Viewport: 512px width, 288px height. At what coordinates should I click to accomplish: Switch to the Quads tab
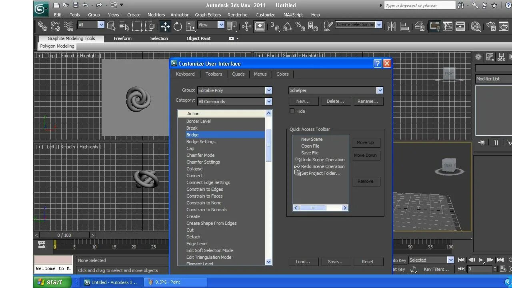(238, 74)
